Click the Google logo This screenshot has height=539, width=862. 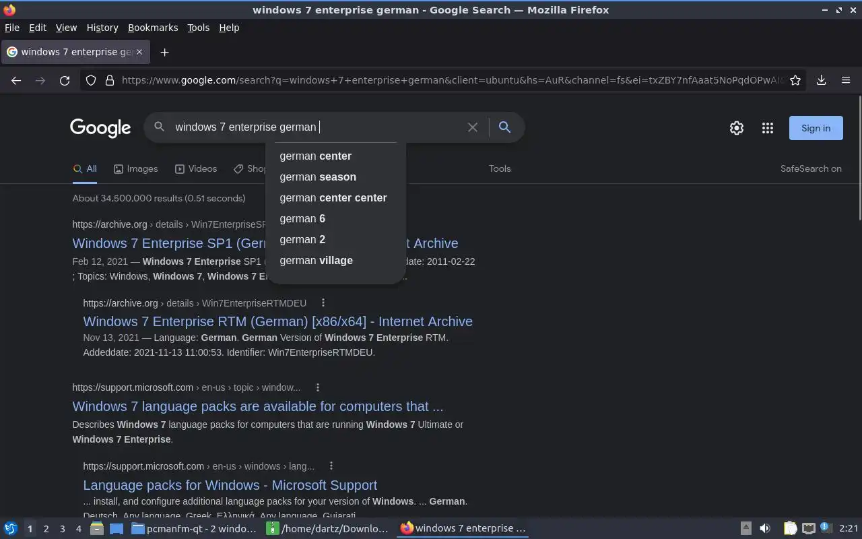[x=100, y=128]
